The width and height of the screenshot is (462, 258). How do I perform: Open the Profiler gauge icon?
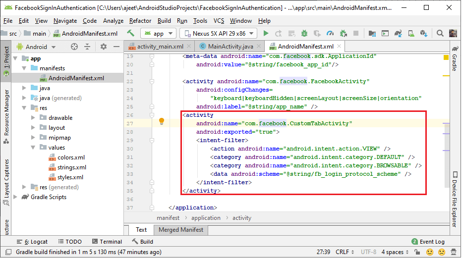coord(330,33)
